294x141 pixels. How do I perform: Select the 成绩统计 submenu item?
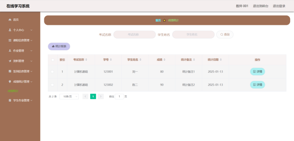point(13,91)
